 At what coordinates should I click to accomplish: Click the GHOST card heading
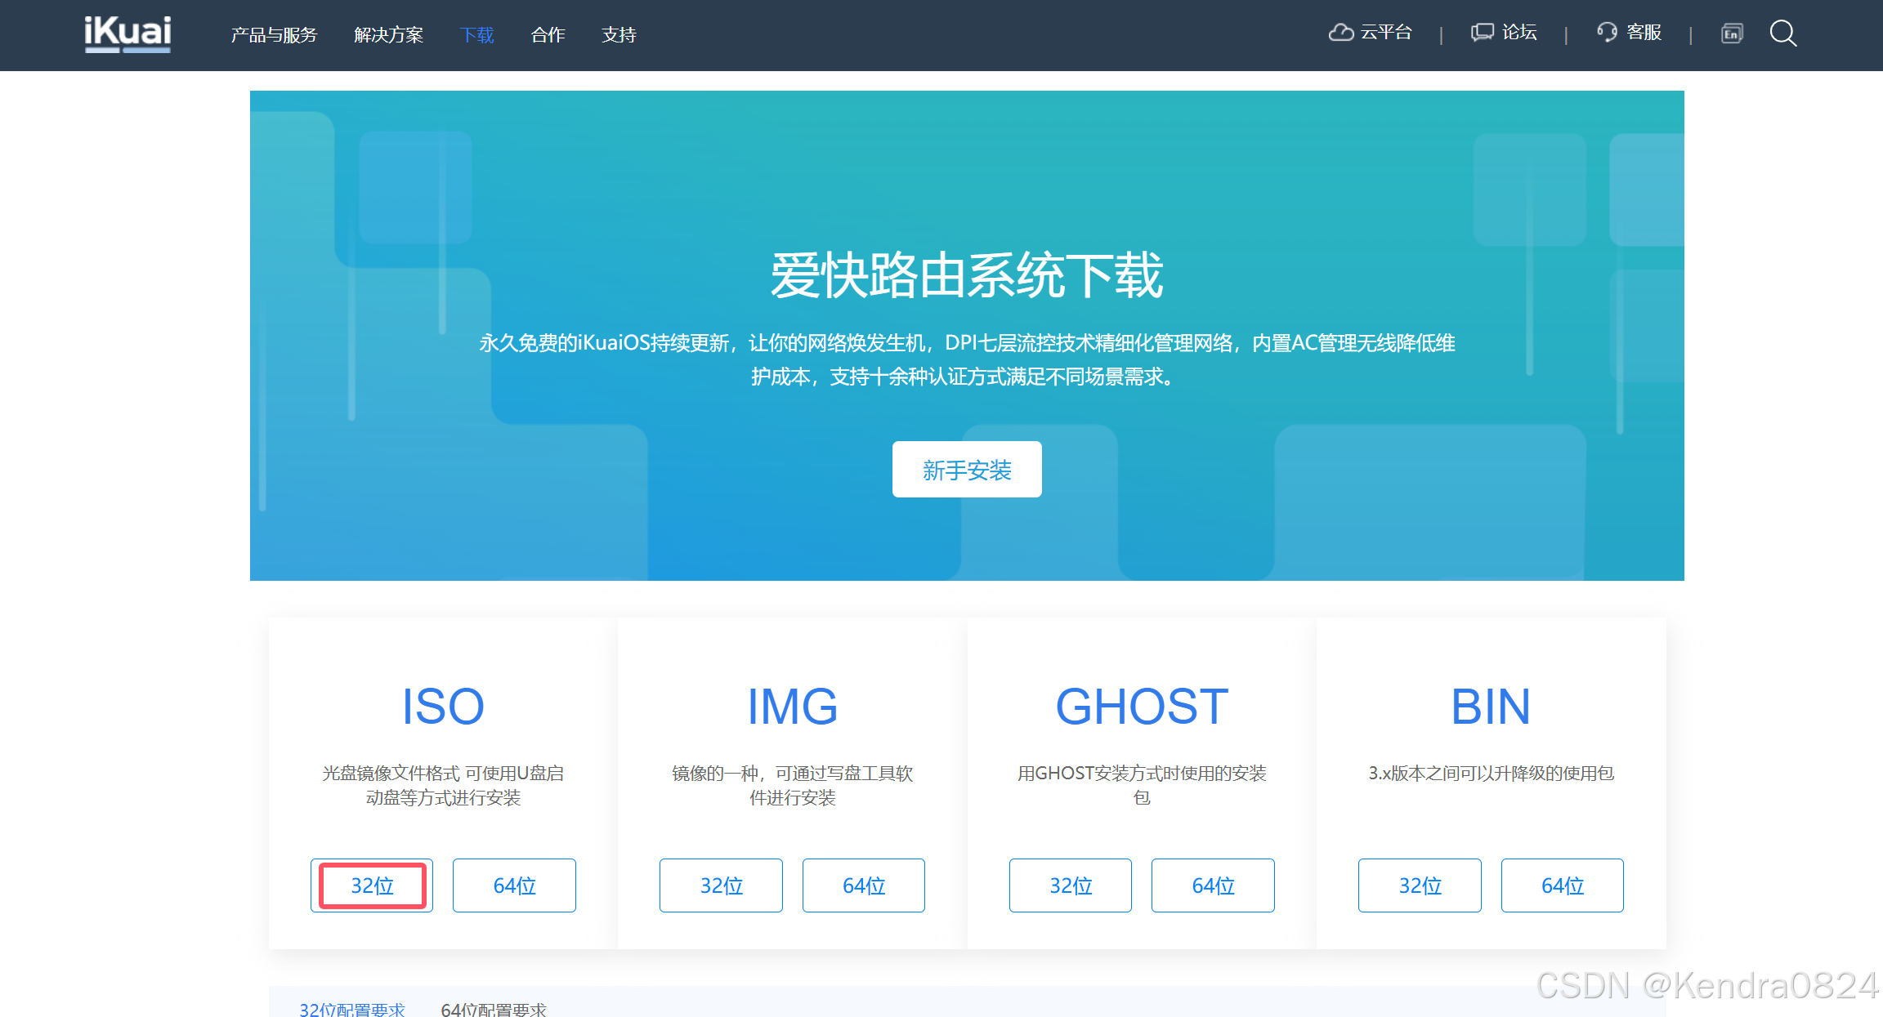coord(1142,707)
